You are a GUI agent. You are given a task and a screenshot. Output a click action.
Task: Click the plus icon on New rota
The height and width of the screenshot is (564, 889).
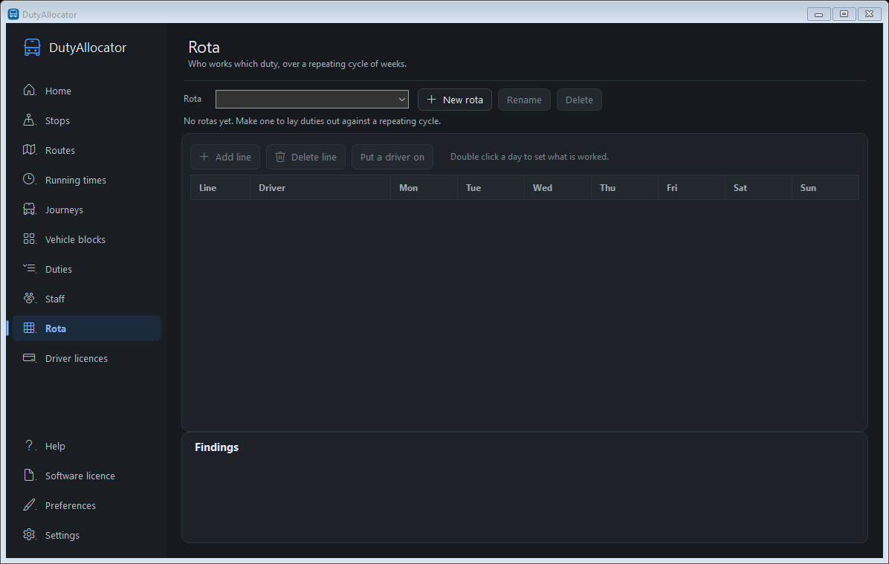[431, 100]
